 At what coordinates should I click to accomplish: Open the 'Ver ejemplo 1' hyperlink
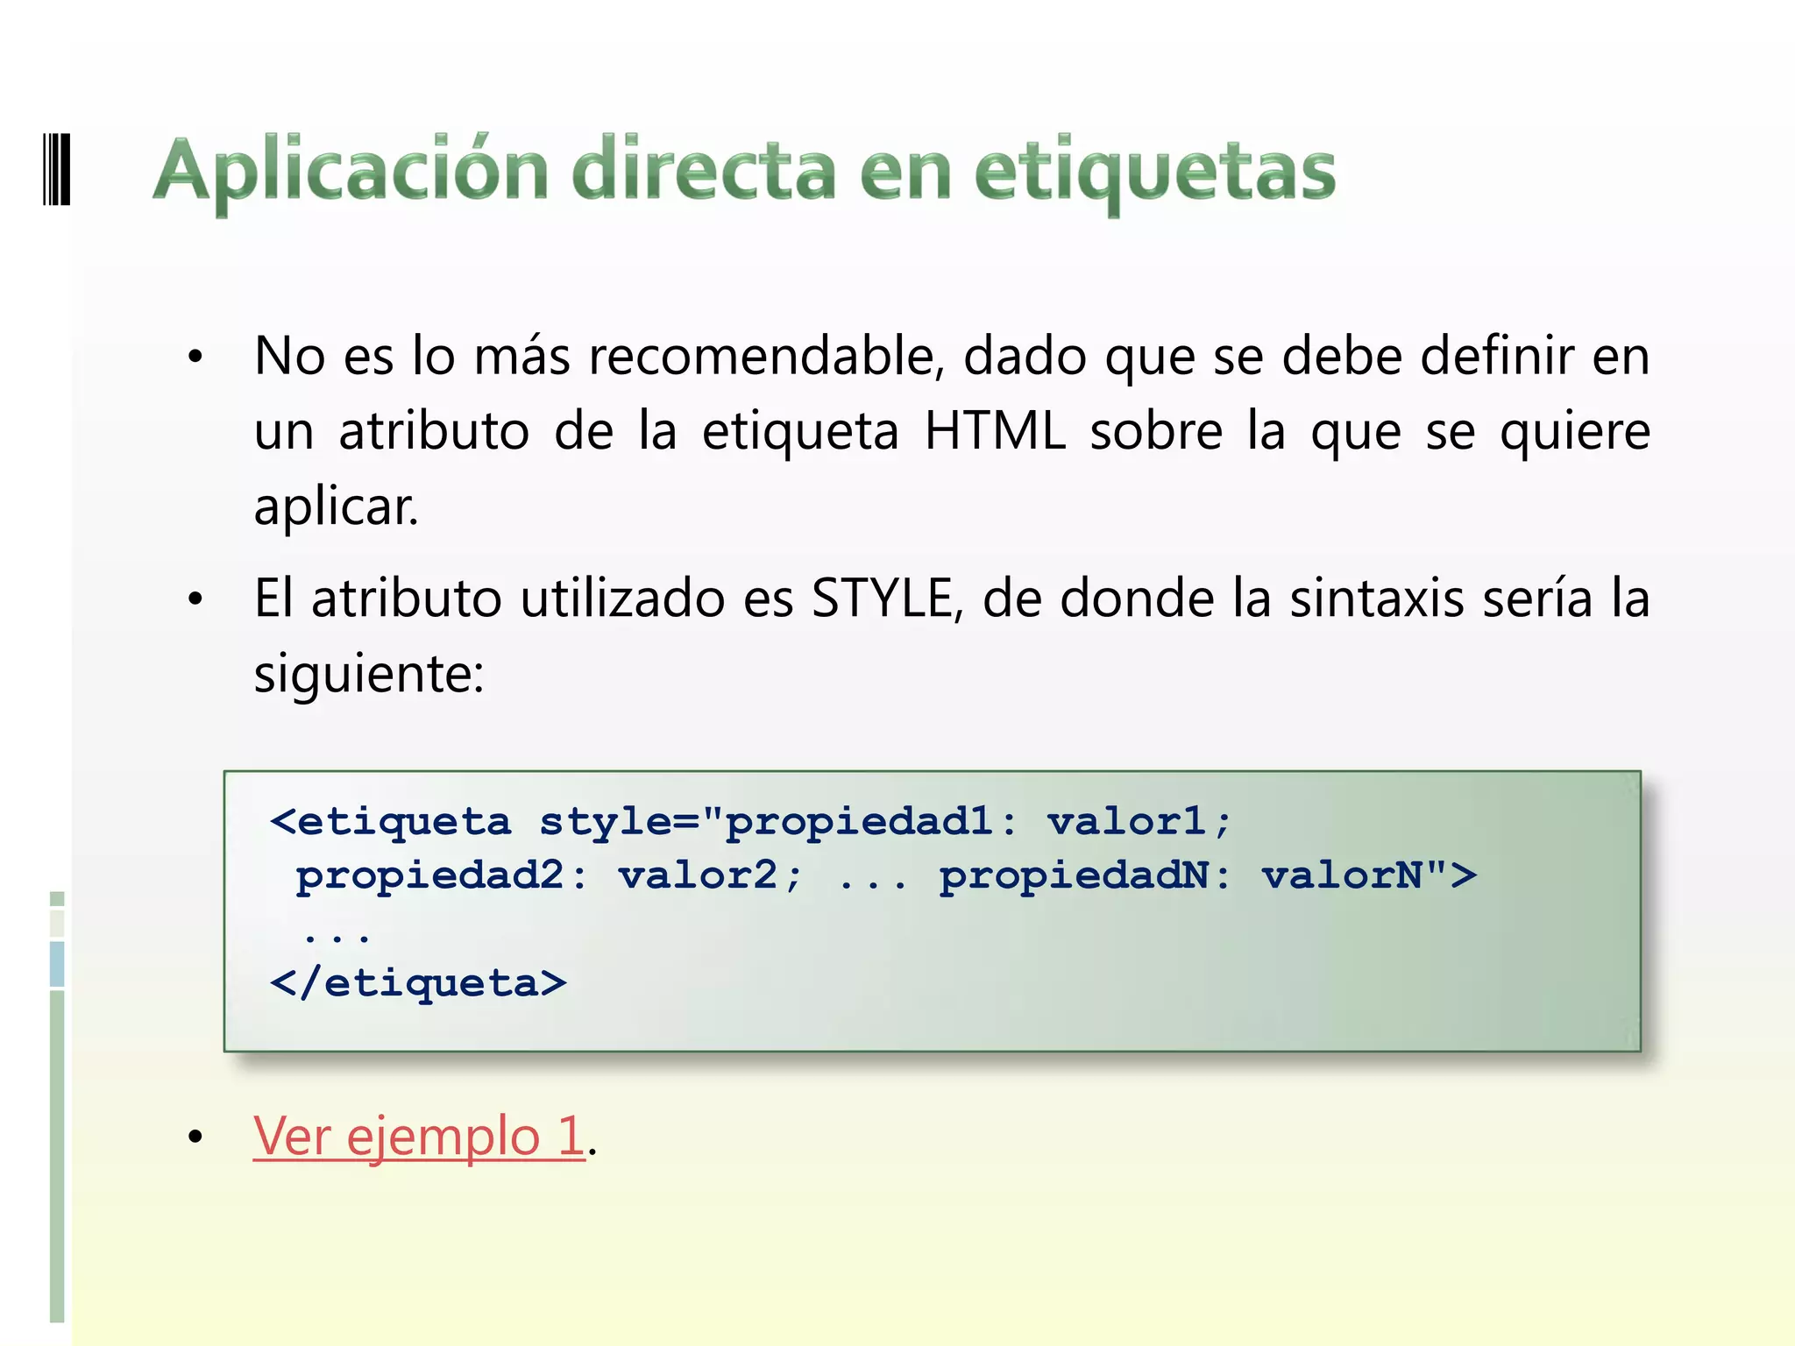tap(419, 1137)
